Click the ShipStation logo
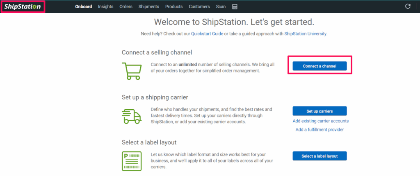Image resolution: width=420 pixels, height=176 pixels. tap(23, 7)
